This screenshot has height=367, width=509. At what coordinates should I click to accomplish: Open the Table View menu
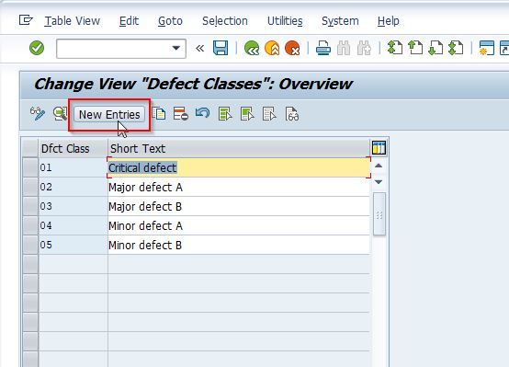tap(72, 21)
